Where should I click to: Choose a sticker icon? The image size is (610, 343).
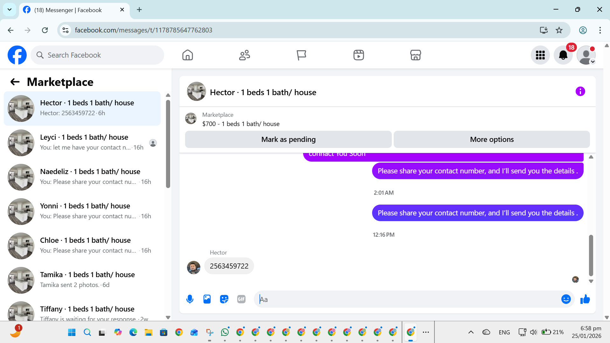click(x=224, y=299)
